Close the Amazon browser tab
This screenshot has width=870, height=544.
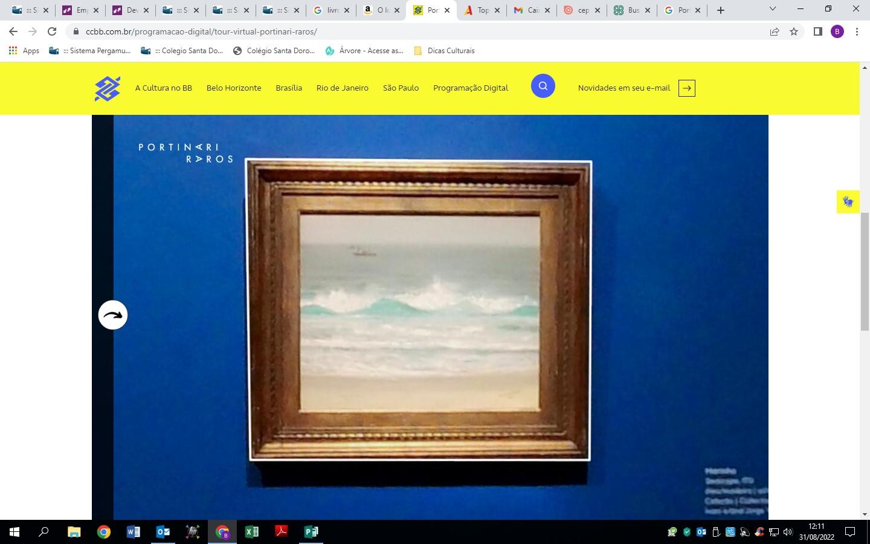point(397,10)
